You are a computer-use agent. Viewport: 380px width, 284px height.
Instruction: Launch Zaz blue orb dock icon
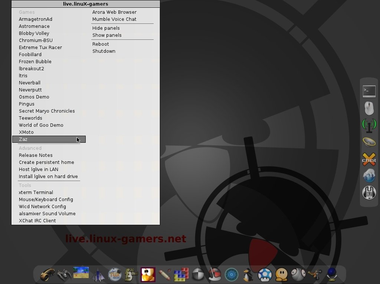point(332,275)
